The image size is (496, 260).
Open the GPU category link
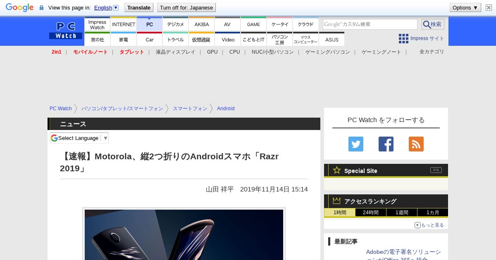212,52
